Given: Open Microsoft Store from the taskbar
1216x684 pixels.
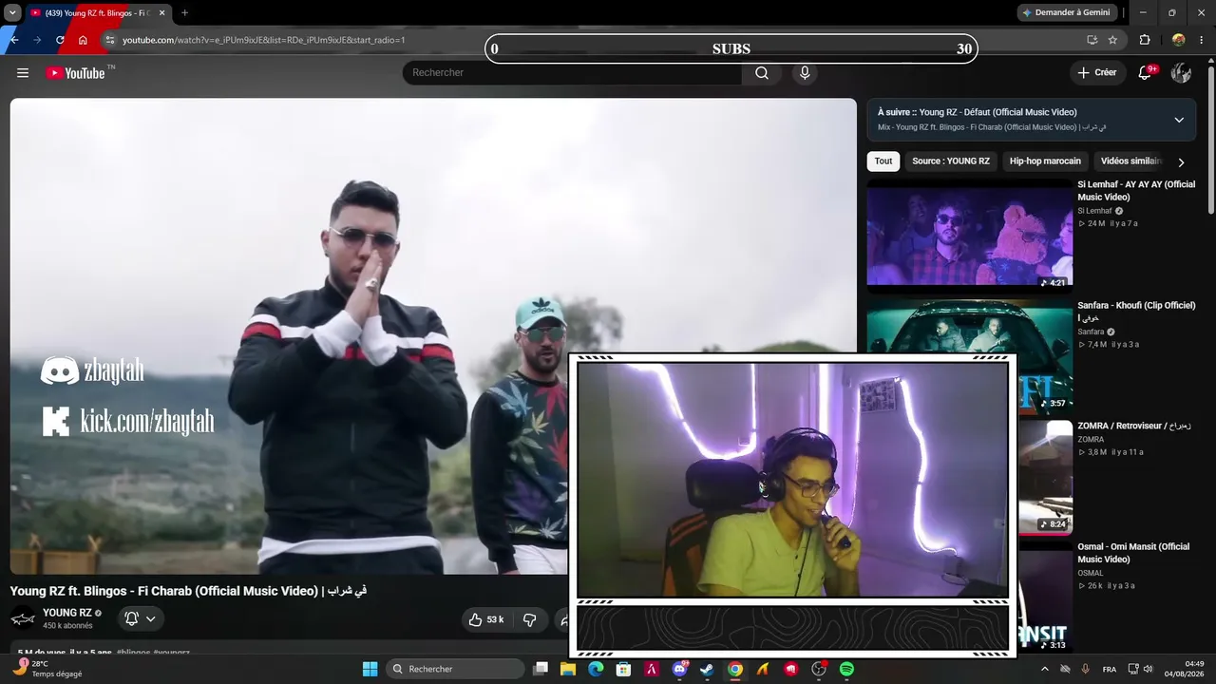Looking at the screenshot, I should point(623,670).
